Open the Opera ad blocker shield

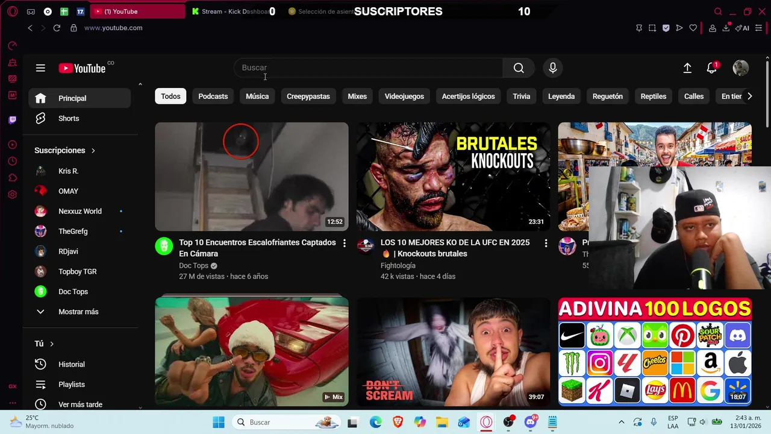pyautogui.click(x=666, y=28)
